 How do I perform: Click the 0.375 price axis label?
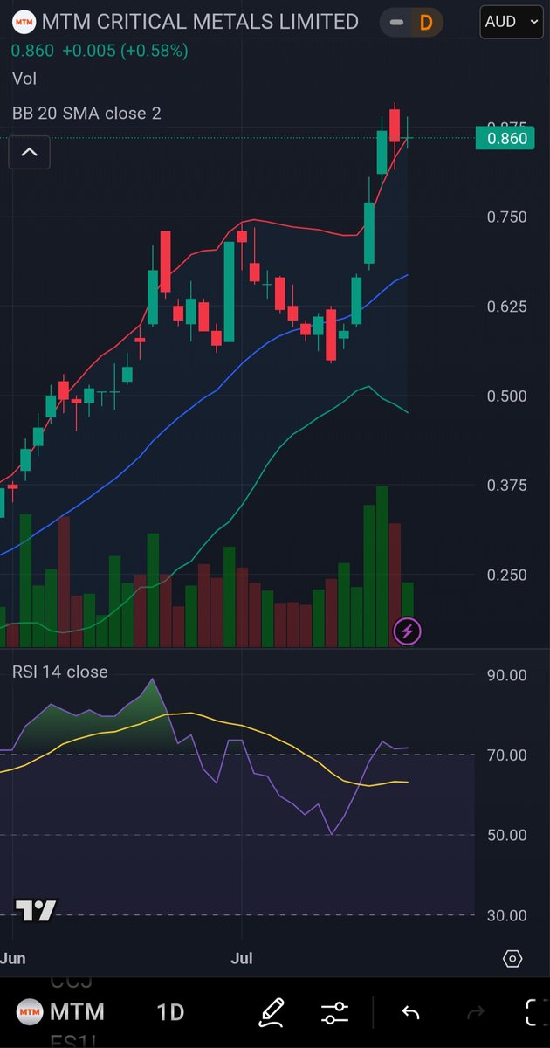tap(507, 486)
